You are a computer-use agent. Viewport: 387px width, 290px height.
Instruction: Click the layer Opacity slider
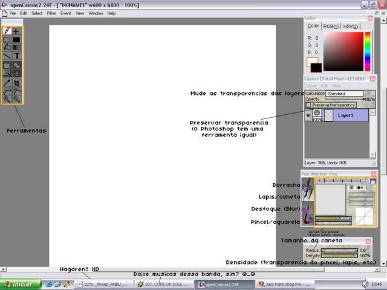click(345, 99)
